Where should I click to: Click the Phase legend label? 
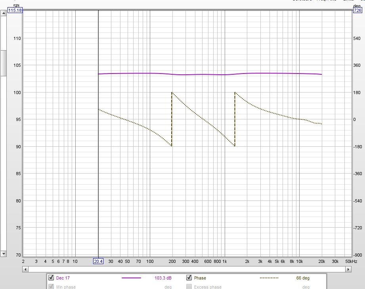click(x=200, y=278)
